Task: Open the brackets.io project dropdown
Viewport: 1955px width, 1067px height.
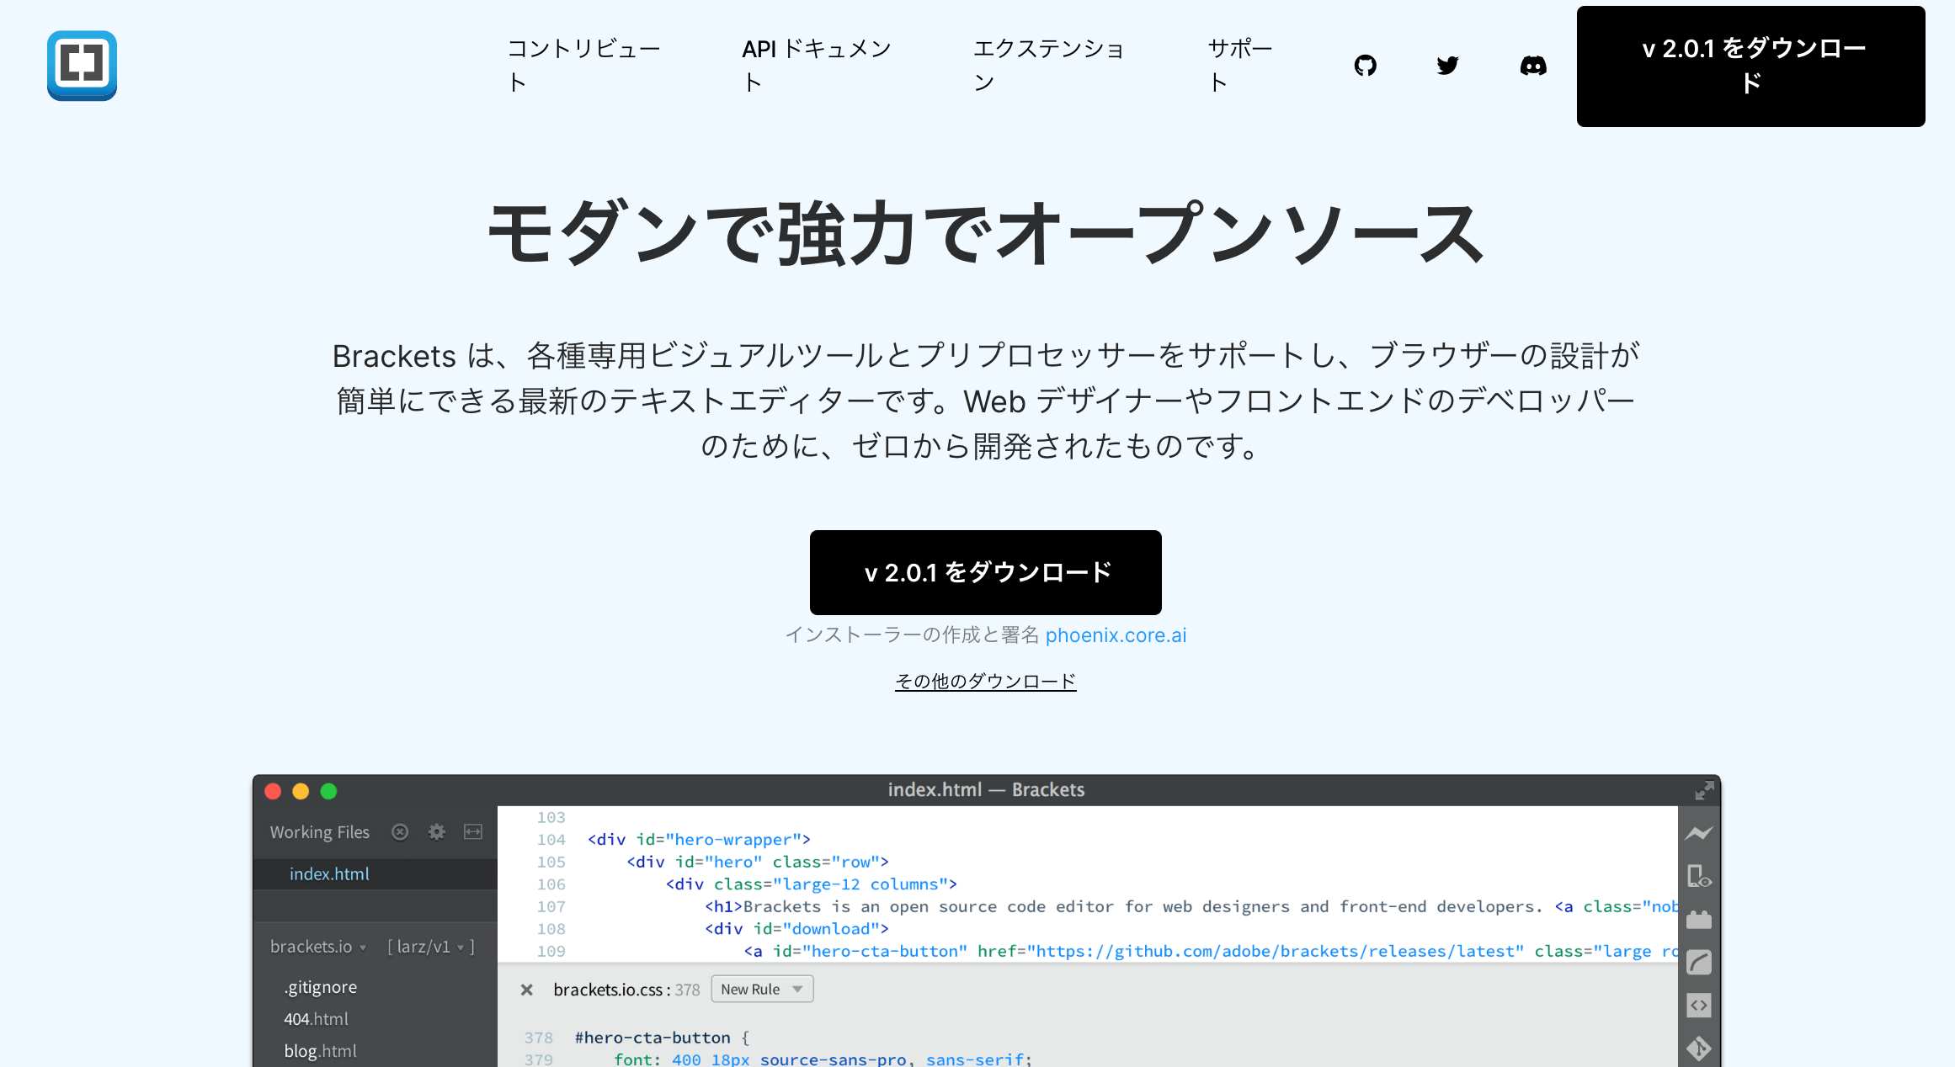Action: pyautogui.click(x=318, y=947)
